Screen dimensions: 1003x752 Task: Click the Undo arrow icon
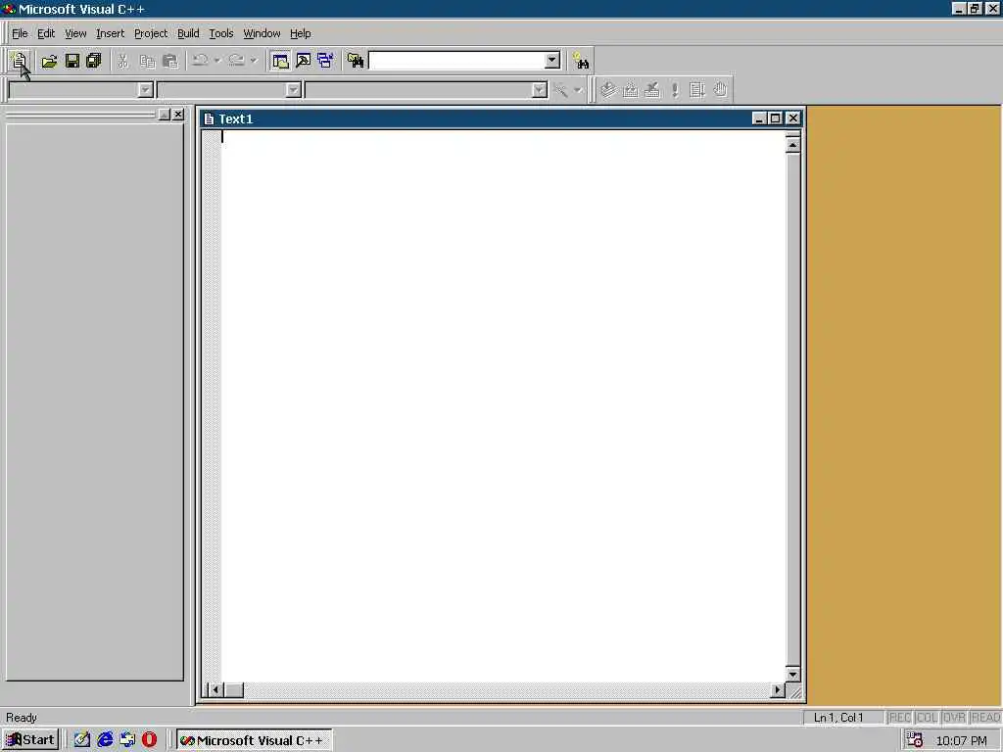point(200,61)
